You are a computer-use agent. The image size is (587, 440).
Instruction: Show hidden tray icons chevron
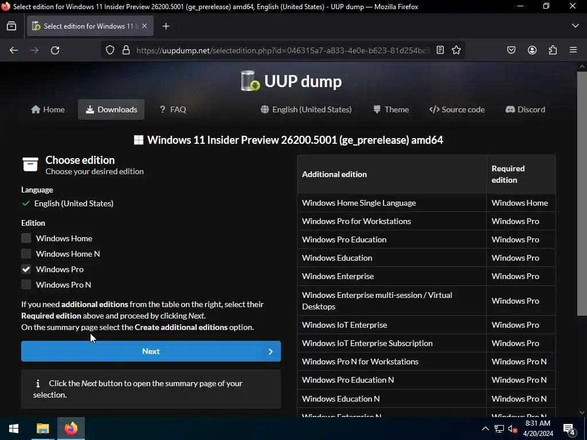tap(485, 429)
